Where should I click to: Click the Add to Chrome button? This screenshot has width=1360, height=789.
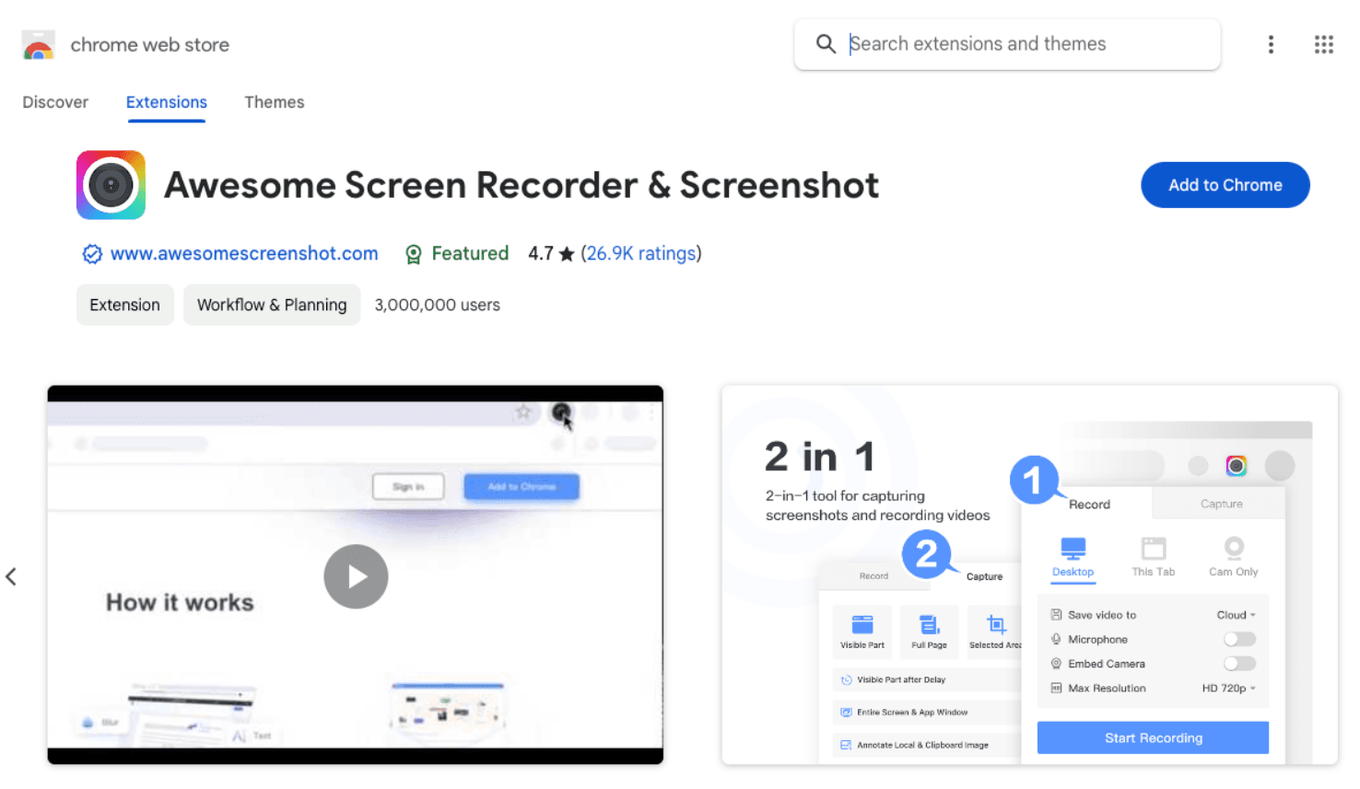(1225, 185)
